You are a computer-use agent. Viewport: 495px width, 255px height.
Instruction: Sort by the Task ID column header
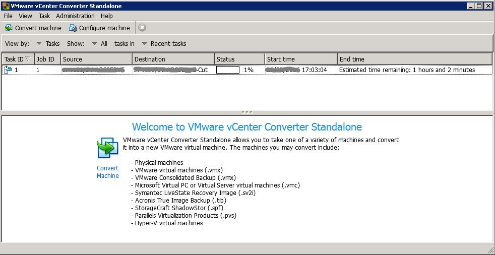[x=17, y=59]
